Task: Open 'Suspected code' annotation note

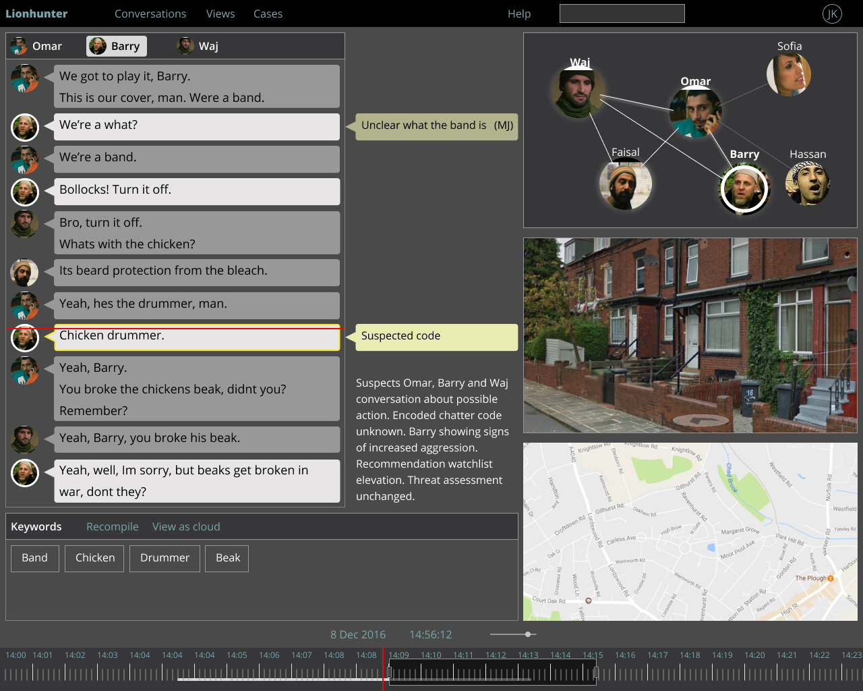Action: click(437, 337)
